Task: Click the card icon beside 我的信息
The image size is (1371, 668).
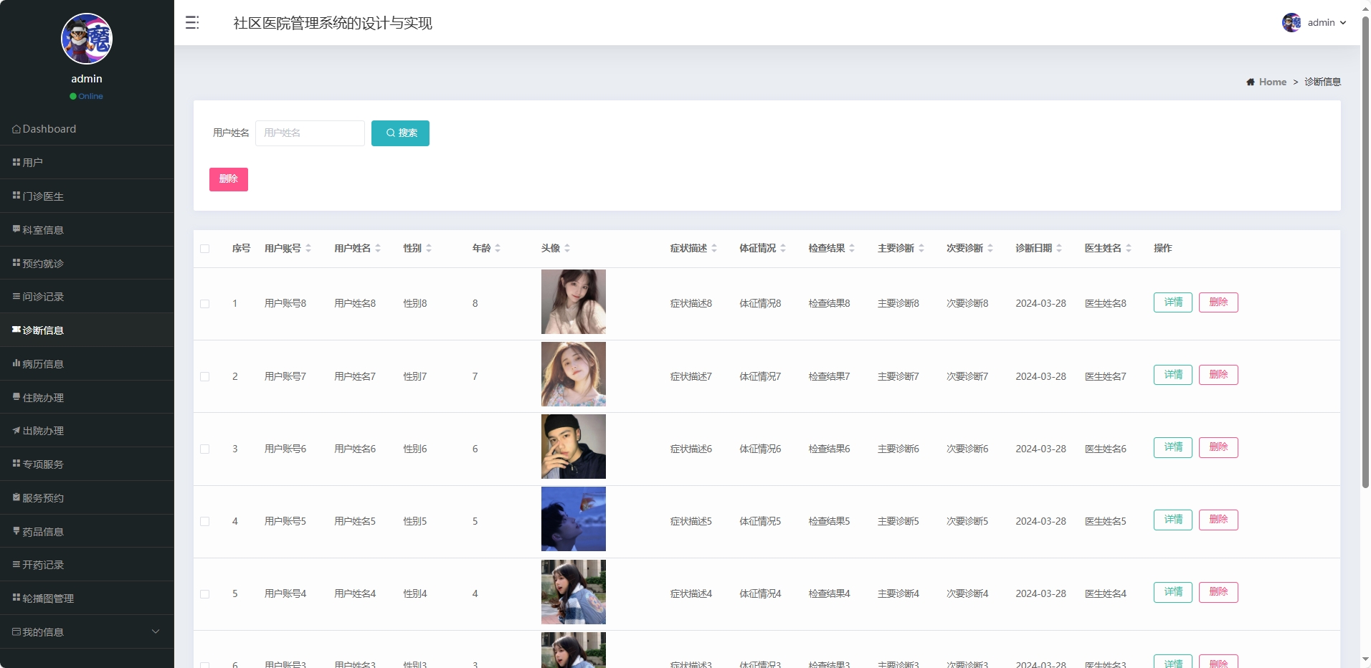Action: pos(16,631)
